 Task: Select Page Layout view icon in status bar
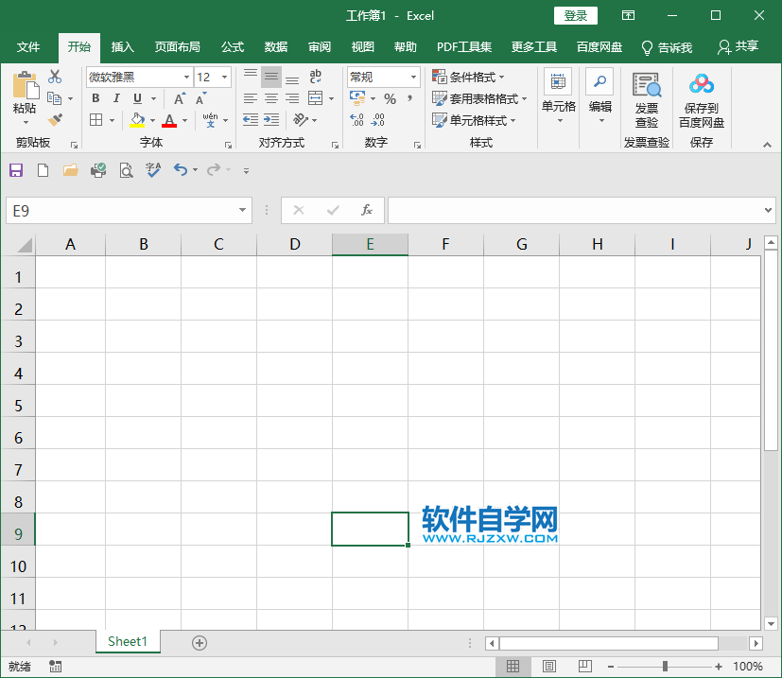[548, 666]
